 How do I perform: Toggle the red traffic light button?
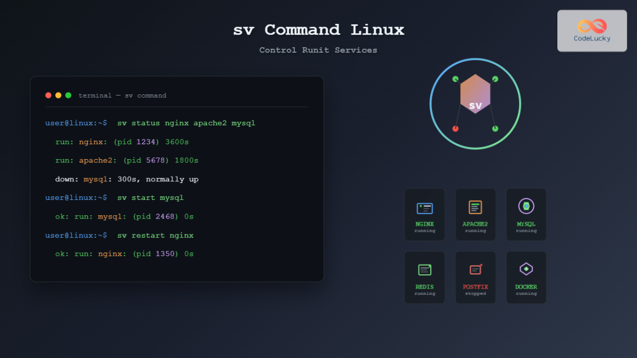point(48,95)
